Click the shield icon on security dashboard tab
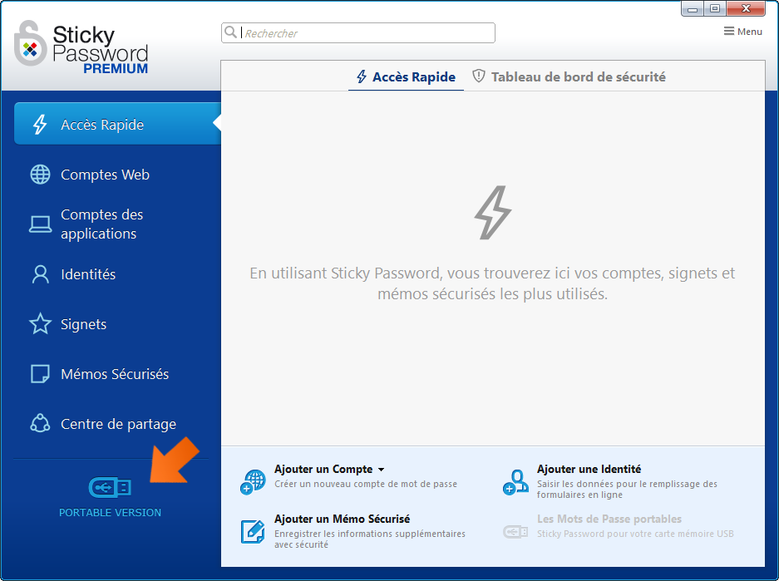Viewport: 779px width, 581px height. pos(478,76)
